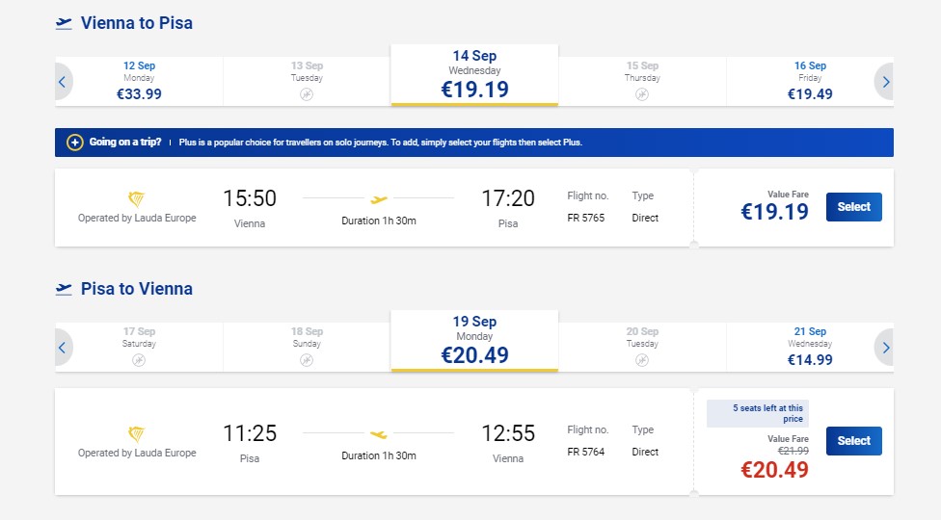Pick the 21 Sep Wednesday €14.99 date
941x520 pixels.
click(x=810, y=347)
